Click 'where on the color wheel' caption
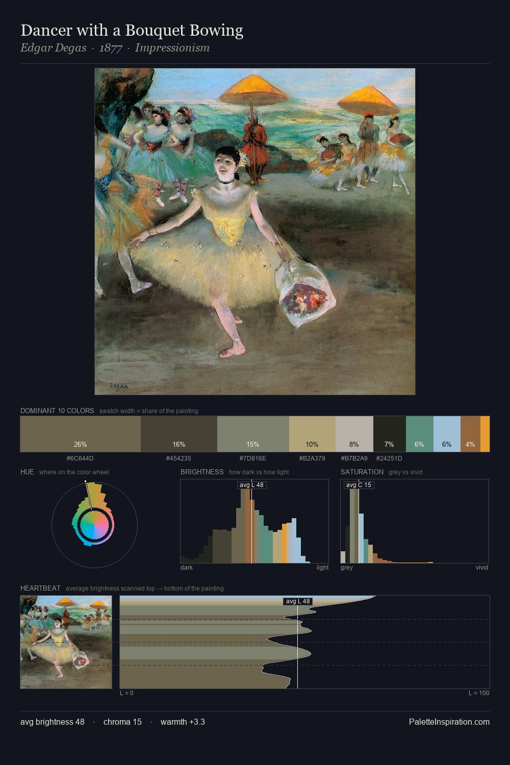Image resolution: width=510 pixels, height=765 pixels. 74,472
